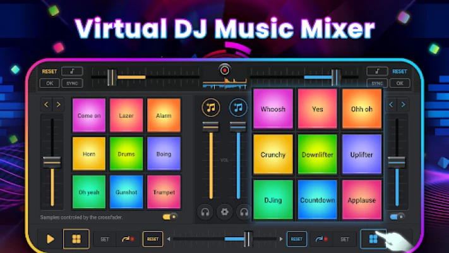Tap the left deck headphones icon

point(206,212)
